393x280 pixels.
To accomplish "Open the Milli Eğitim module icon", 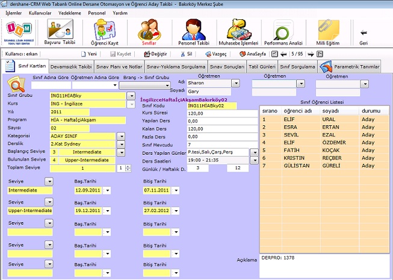I will point(328,30).
